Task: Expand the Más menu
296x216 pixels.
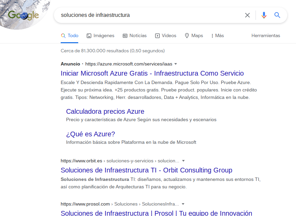Action: coord(218,36)
